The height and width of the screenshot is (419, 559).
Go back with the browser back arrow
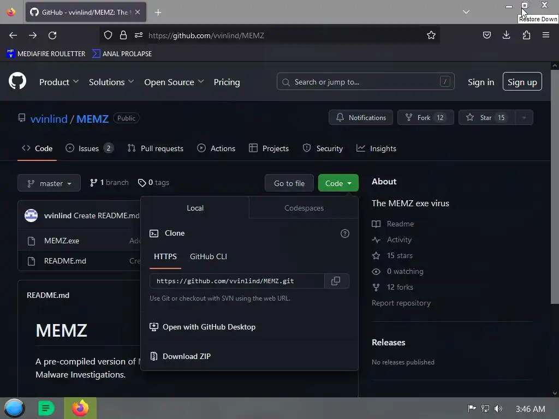[13, 35]
